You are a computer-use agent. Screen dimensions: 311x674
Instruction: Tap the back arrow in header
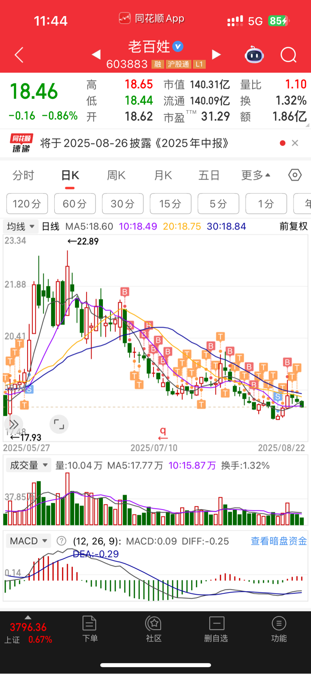19,55
